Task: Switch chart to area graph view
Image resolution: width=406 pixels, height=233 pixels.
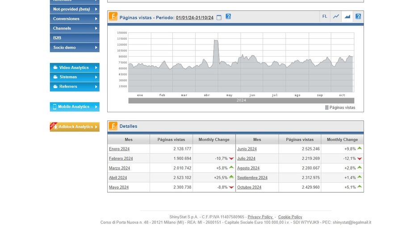Action: tap(347, 16)
